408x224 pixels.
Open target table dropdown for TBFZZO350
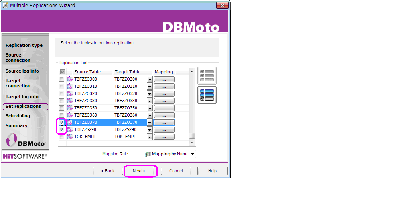[x=150, y=108]
